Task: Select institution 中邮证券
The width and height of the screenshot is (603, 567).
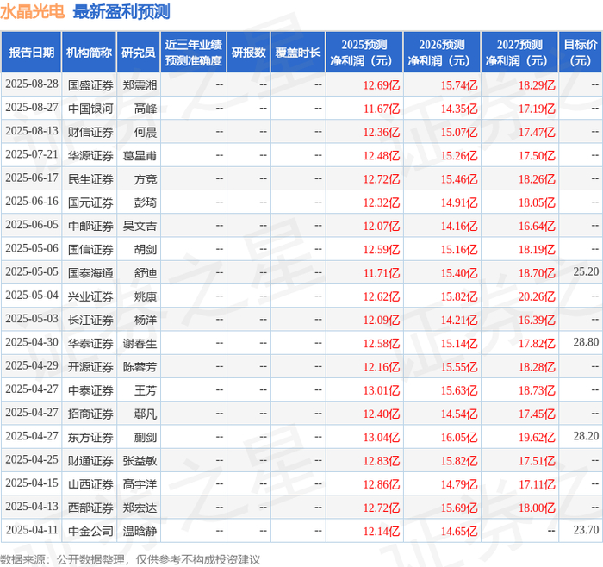Action: pyautogui.click(x=90, y=226)
